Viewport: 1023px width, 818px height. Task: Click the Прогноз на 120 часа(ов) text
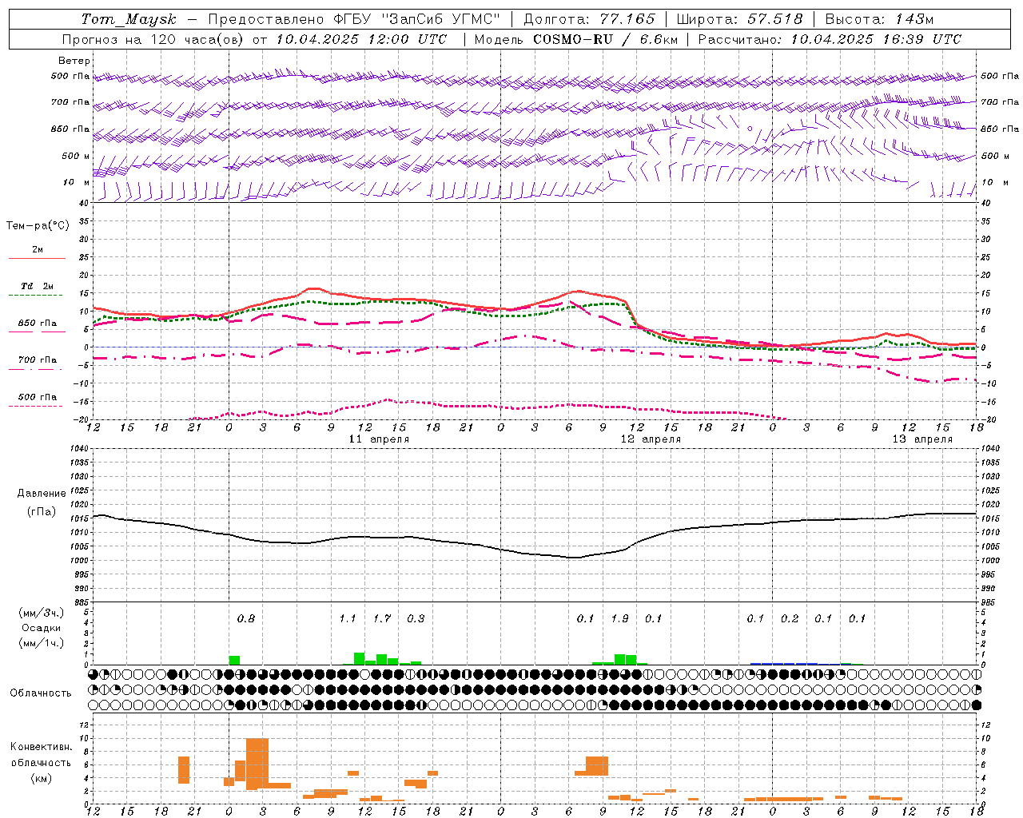(153, 39)
